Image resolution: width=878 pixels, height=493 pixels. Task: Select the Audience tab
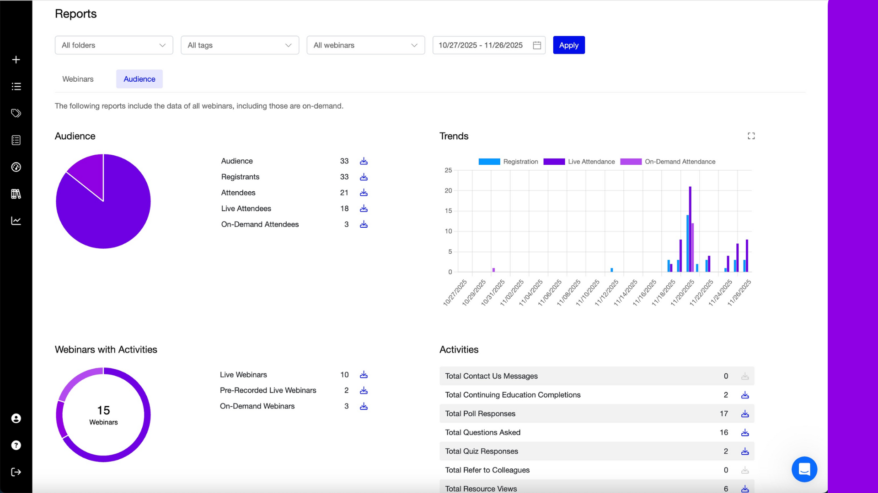click(139, 79)
